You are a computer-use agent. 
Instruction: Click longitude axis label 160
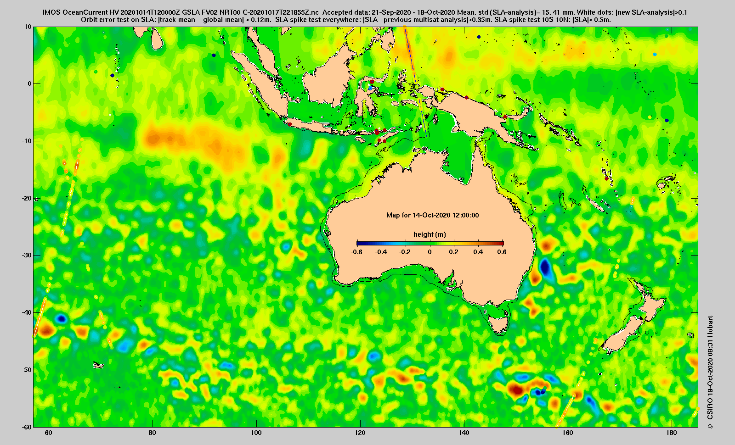(x=568, y=433)
